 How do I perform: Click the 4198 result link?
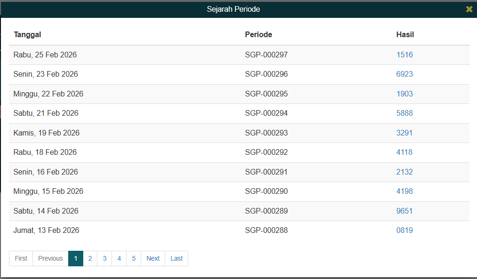coord(405,191)
